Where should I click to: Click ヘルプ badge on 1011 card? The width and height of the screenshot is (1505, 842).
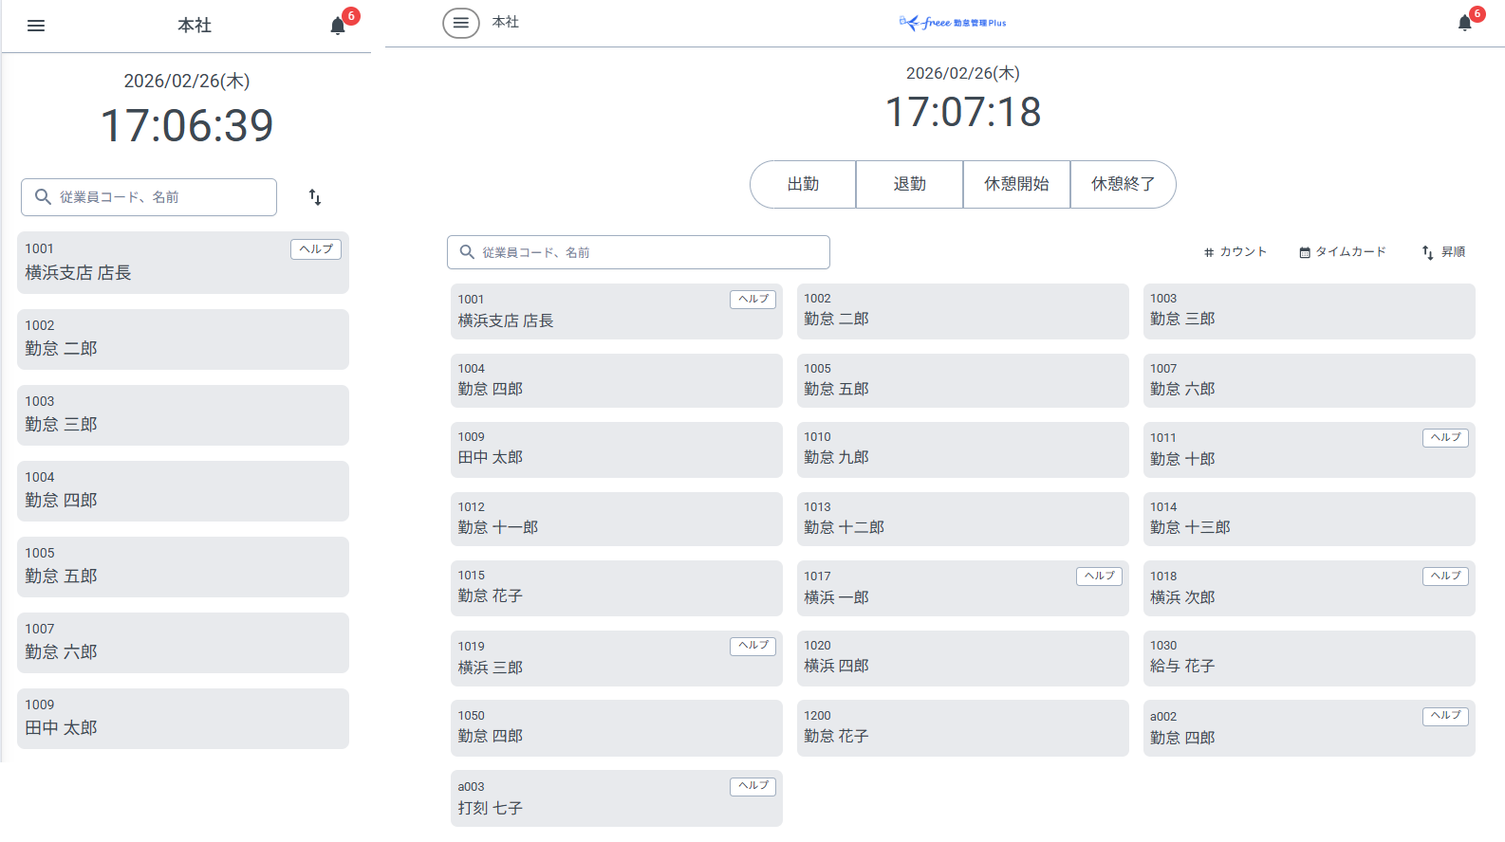tap(1446, 438)
